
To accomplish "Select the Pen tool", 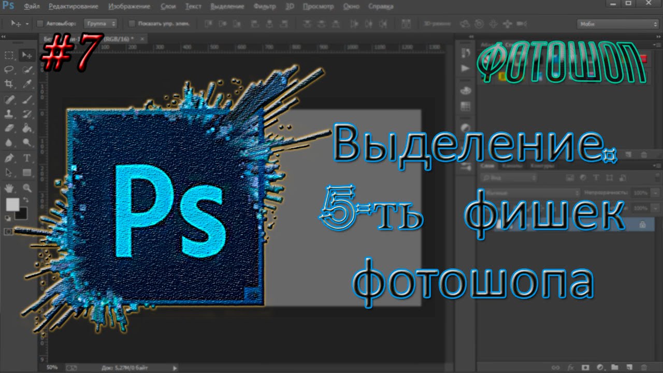I will click(x=9, y=158).
